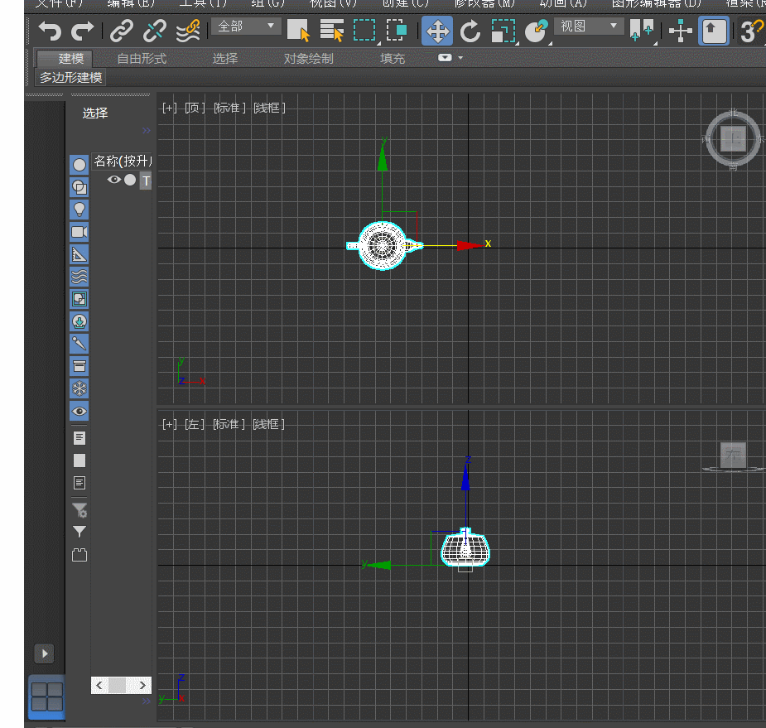Toggle Display Shapes filter icon

coord(79,187)
